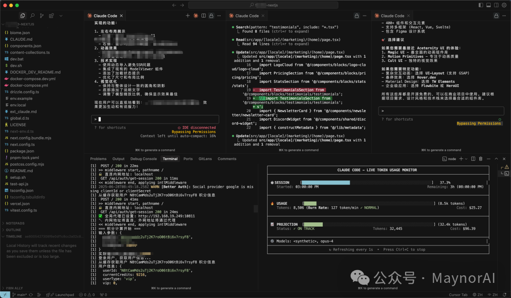Toggle the editor group lock icon
Viewport: 511px width, 298px height.
click(211, 15)
